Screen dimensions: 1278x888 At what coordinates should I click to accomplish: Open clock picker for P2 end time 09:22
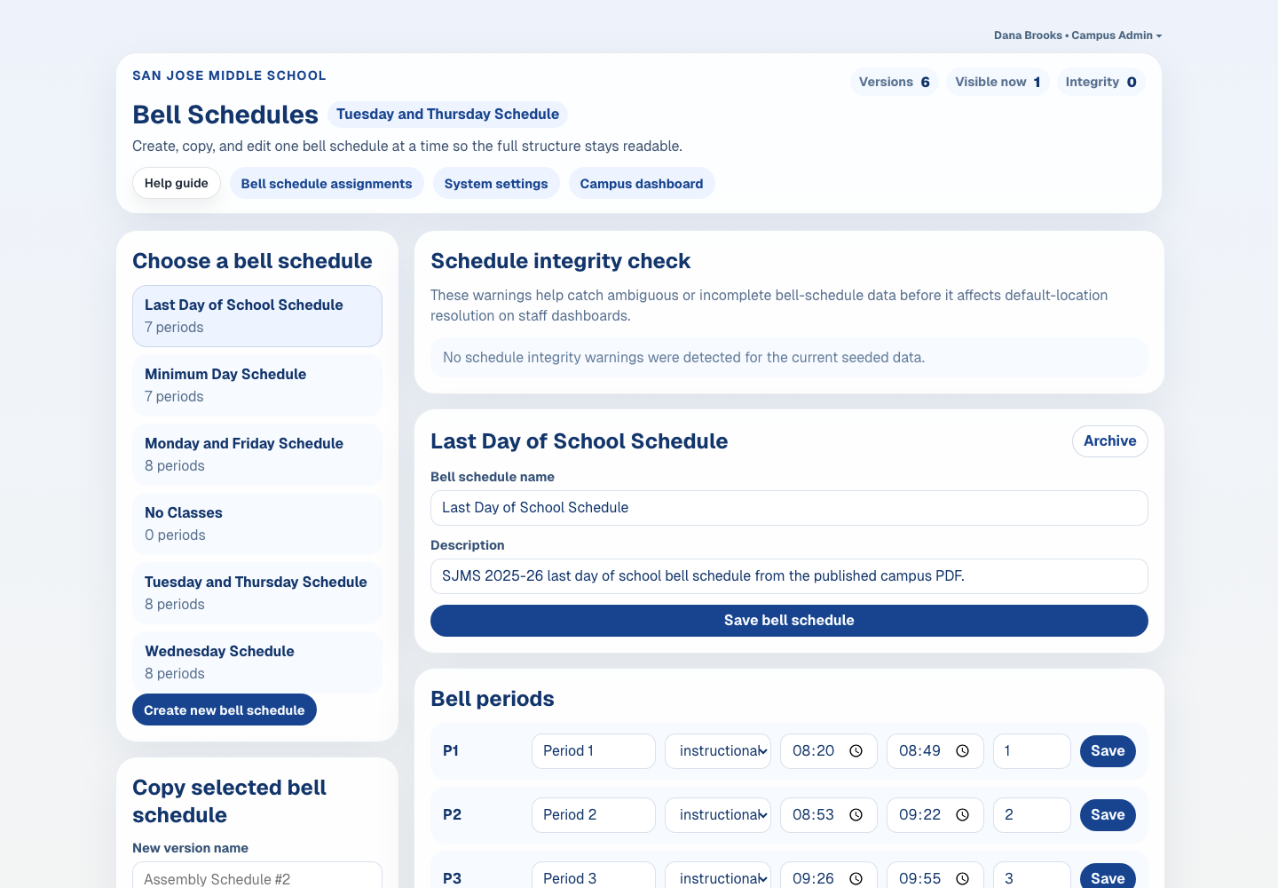962,815
